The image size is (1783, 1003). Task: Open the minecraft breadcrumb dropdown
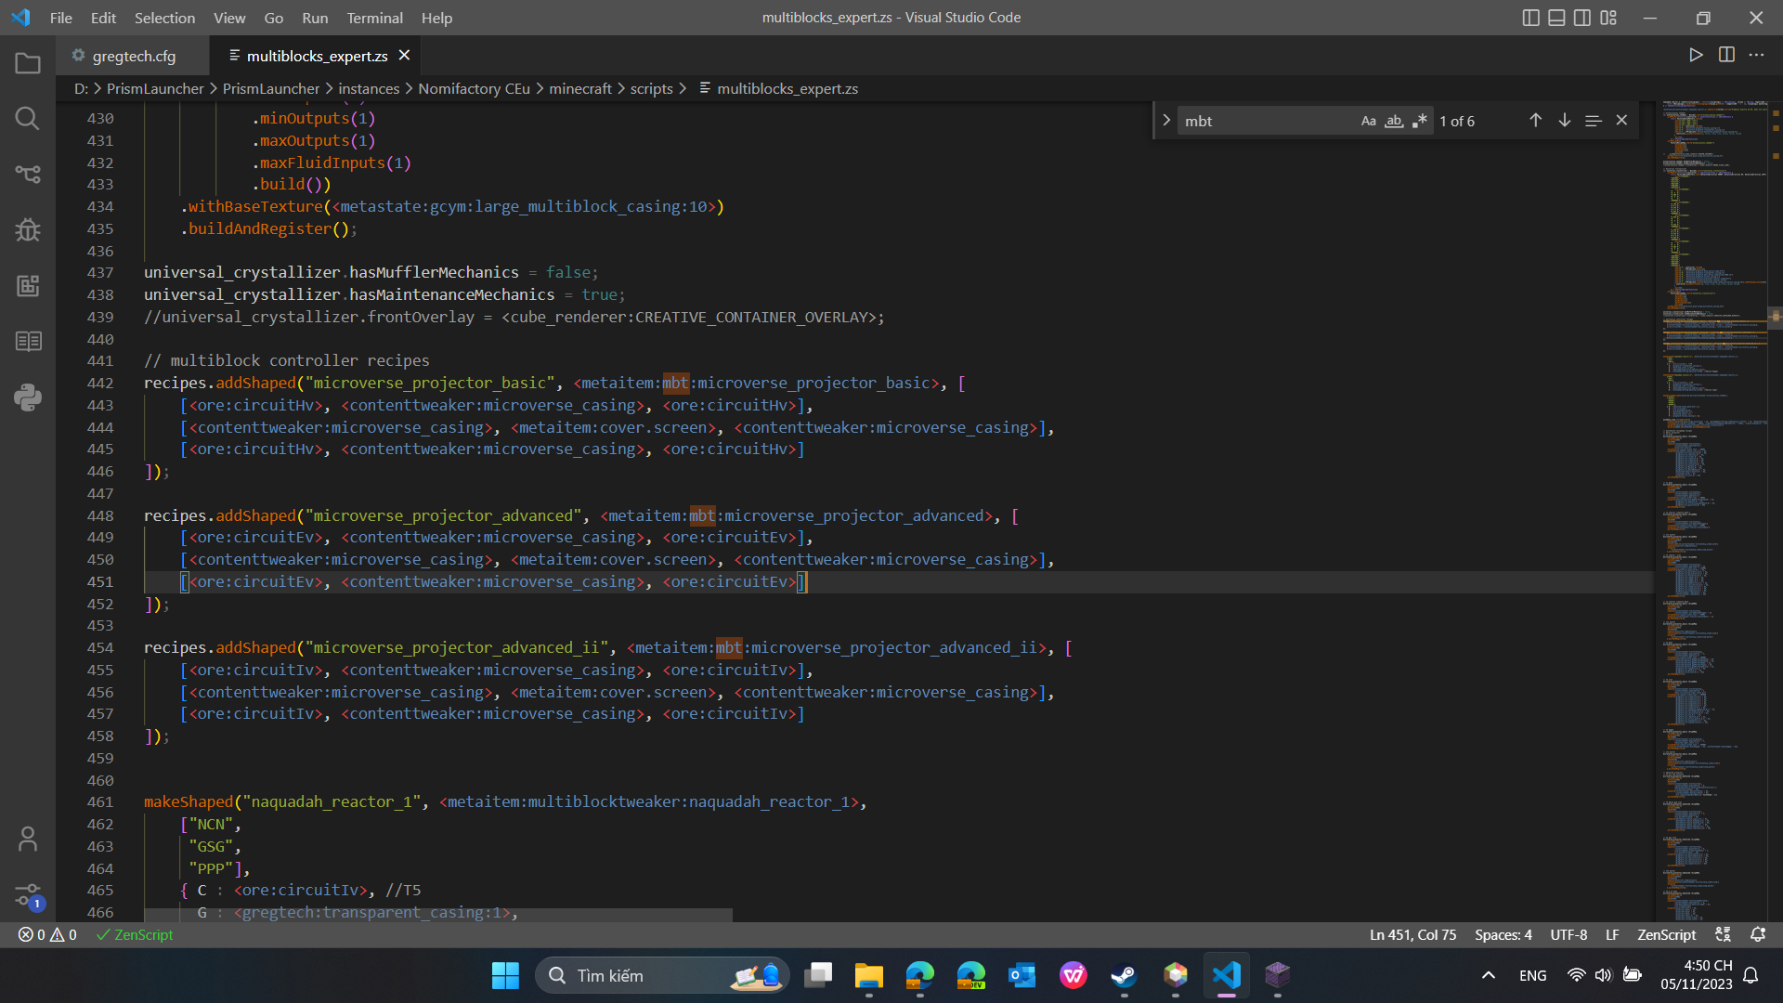[x=579, y=88]
